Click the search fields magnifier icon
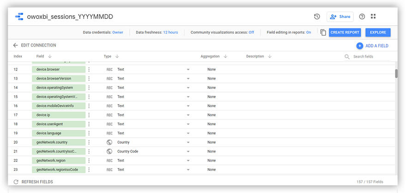This screenshot has height=193, width=406. tap(347, 57)
